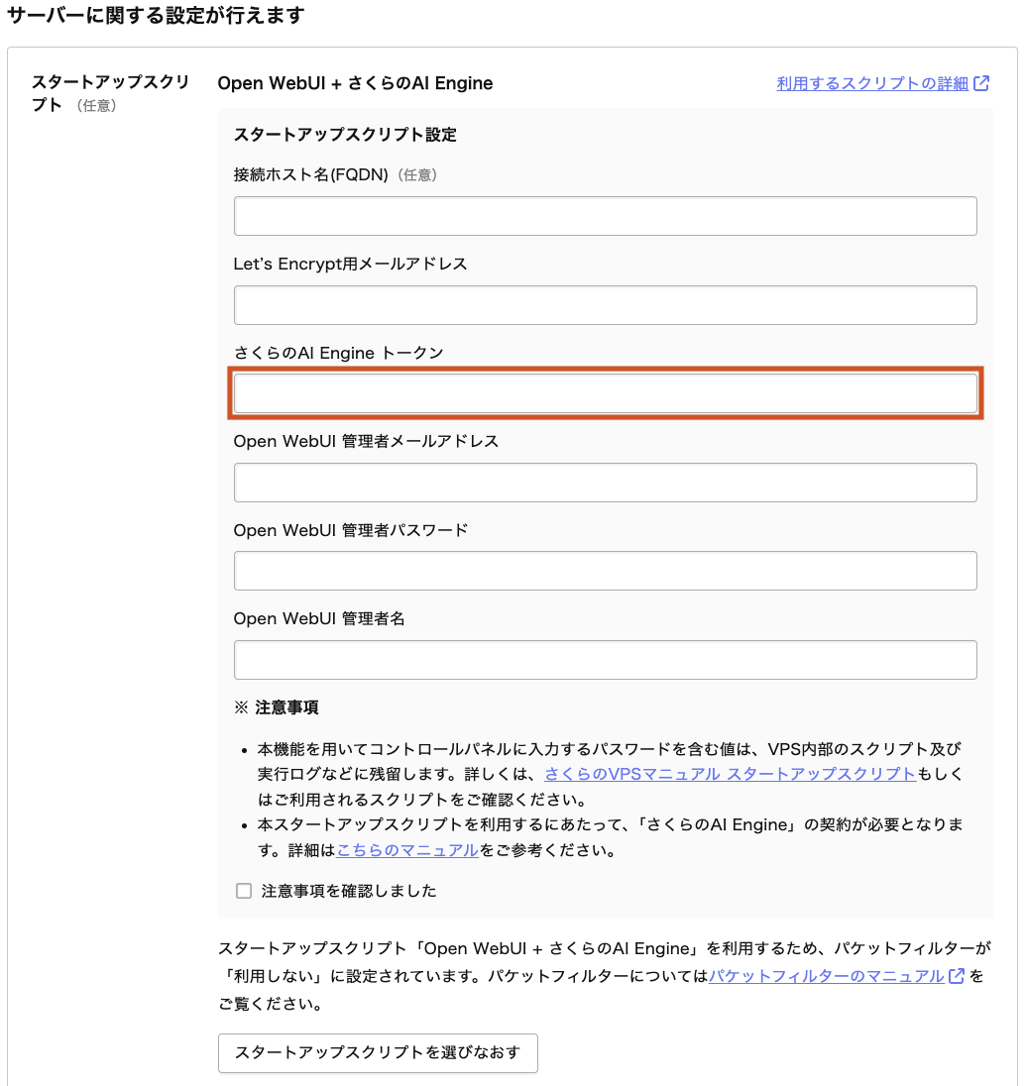This screenshot has height=1086, width=1025.
Task: Click external-link icon after パケットフィルターのマニュアル
Action: [x=957, y=976]
